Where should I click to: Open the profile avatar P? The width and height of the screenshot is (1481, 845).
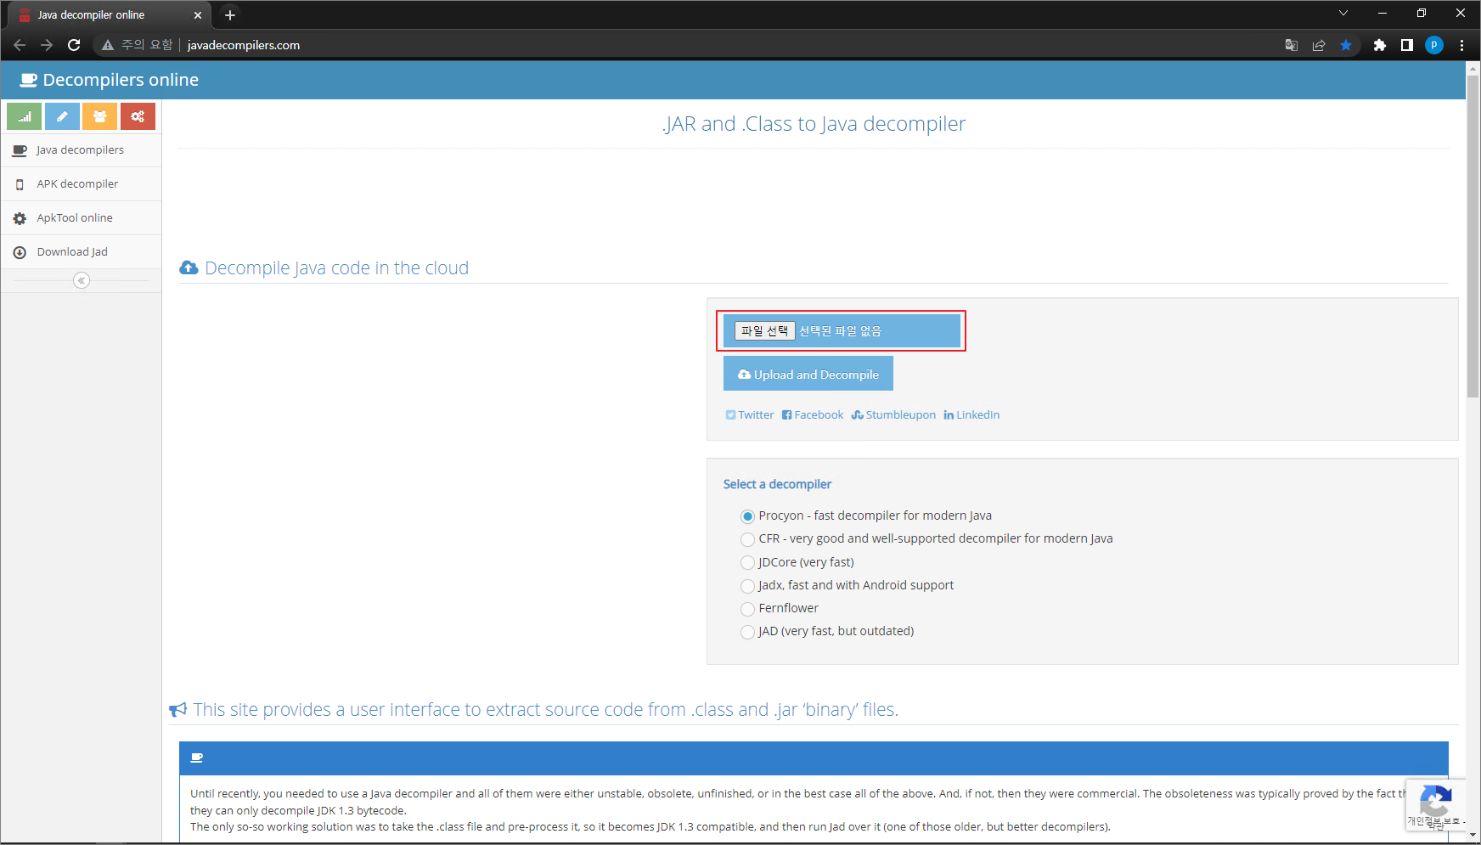[x=1434, y=45]
